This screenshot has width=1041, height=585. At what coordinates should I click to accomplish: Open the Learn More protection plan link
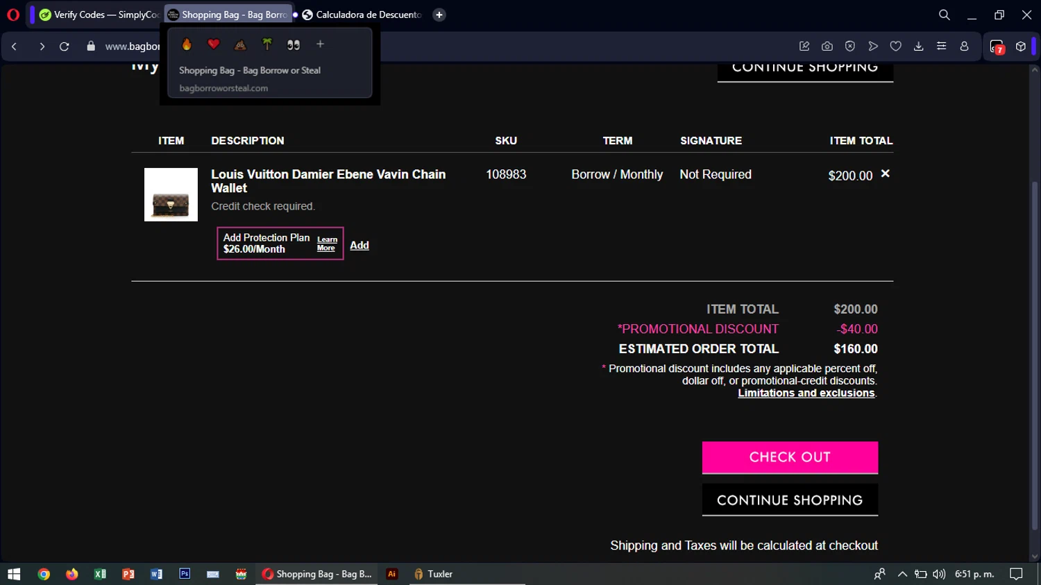pos(327,244)
